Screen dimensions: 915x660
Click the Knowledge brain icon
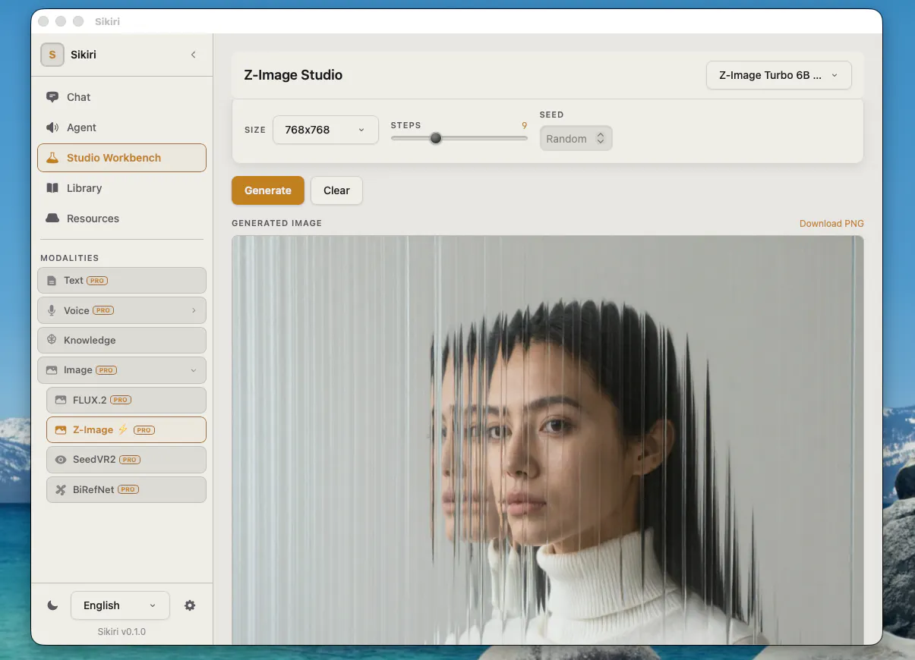click(52, 340)
